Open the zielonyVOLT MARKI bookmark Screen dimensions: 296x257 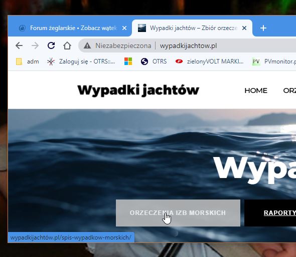[209, 61]
